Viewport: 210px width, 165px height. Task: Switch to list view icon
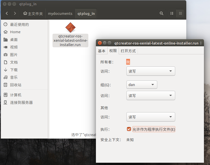click(x=172, y=13)
